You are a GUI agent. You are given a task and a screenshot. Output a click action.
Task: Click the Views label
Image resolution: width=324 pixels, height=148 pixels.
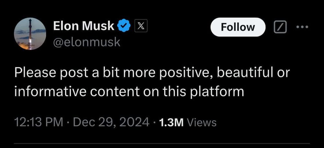(x=202, y=122)
